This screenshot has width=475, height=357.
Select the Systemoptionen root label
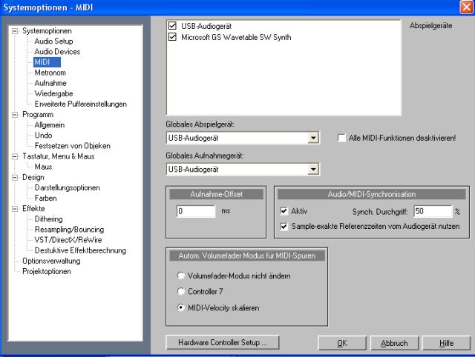click(x=47, y=31)
